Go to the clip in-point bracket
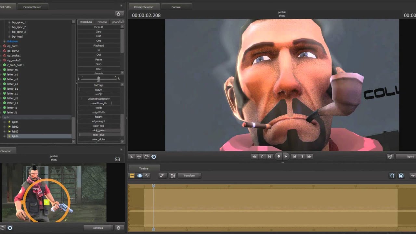Screen dimensions: 416x234 (262, 157)
